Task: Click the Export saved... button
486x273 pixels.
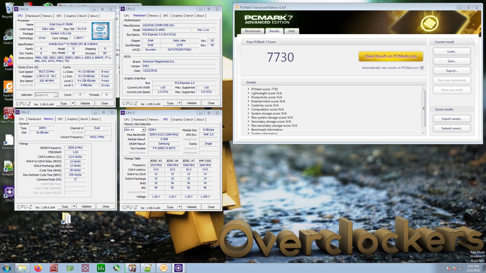Action: pos(452,119)
